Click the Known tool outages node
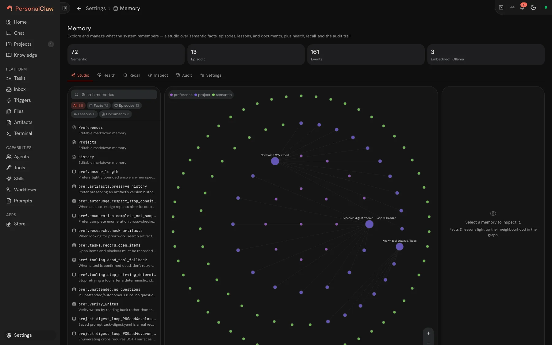Viewport: 552px width, 345px height. (x=400, y=247)
